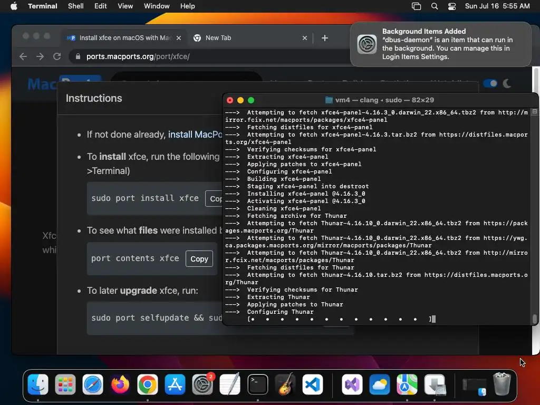Image resolution: width=540 pixels, height=405 pixels.
Task: Open the Window menu
Action: (x=157, y=6)
